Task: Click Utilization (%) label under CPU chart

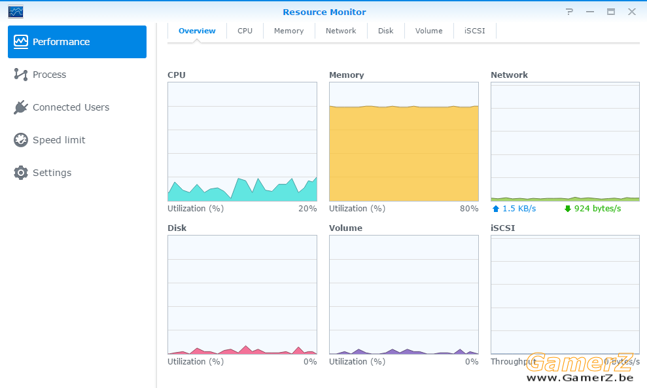Action: click(196, 209)
